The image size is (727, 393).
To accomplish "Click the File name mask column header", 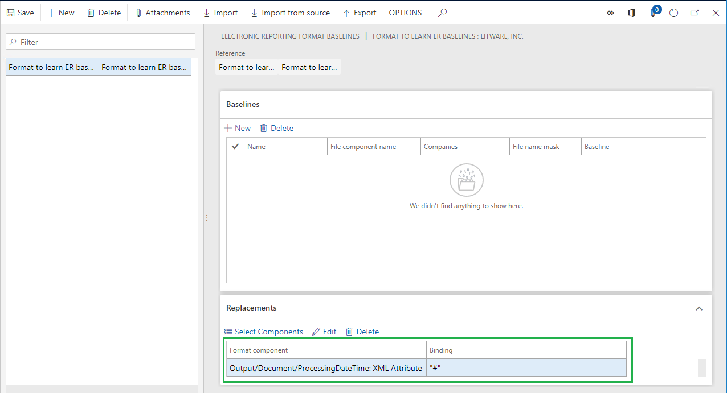I will point(545,146).
